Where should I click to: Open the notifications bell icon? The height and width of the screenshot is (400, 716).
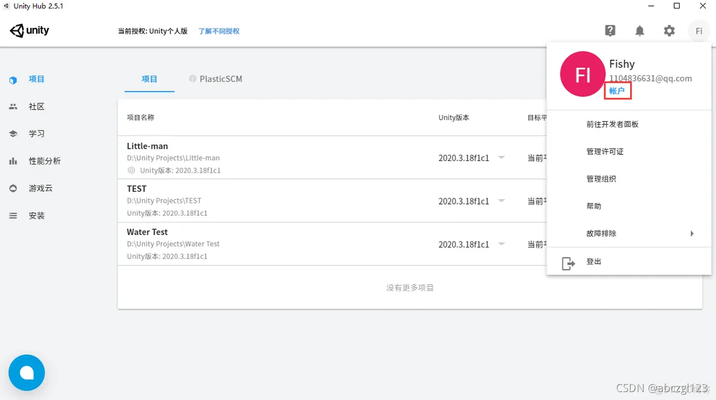640,31
